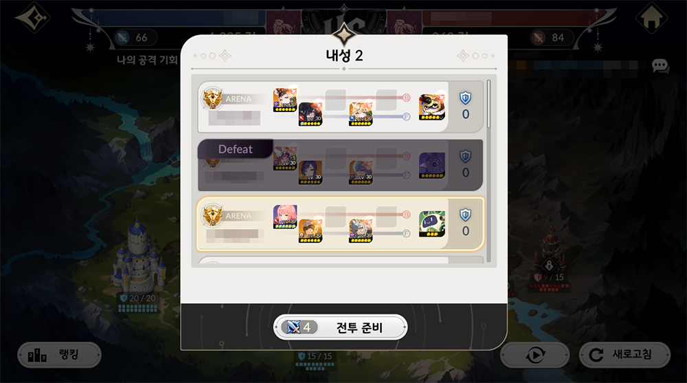Click the blue shield icon in first row
Screen dimensions: 687x383
pos(465,98)
